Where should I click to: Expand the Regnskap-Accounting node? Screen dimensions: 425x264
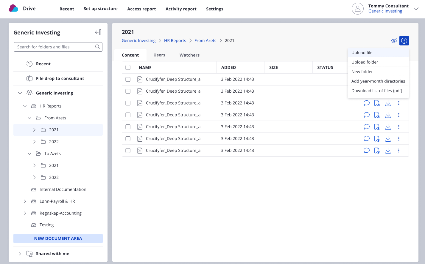[25, 213]
